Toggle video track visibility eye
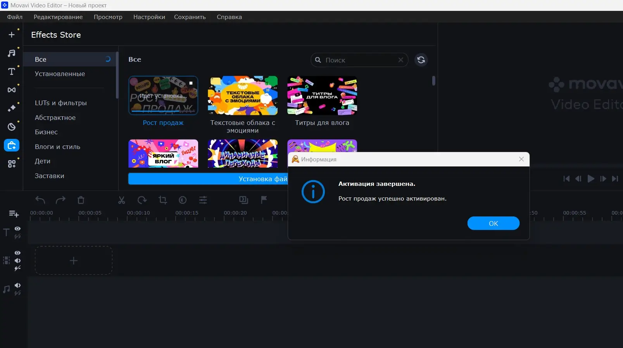The height and width of the screenshot is (348, 623). coord(17,253)
